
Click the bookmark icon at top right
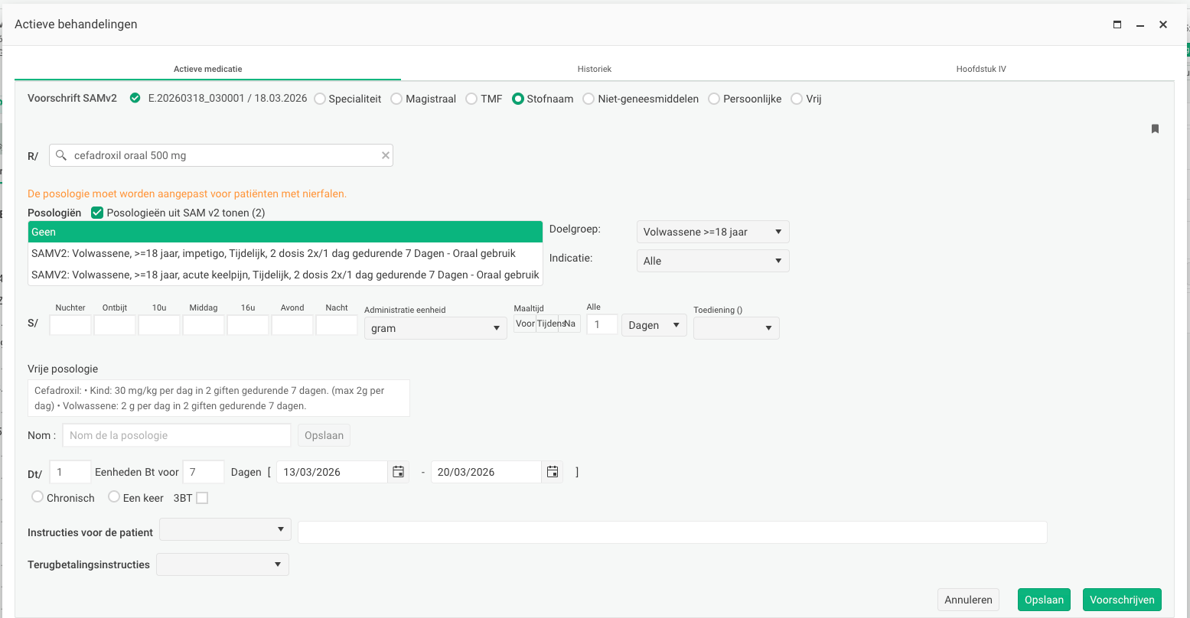tap(1155, 128)
